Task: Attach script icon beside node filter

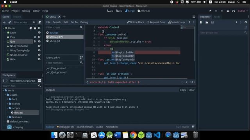Action: [x=39, y=23]
